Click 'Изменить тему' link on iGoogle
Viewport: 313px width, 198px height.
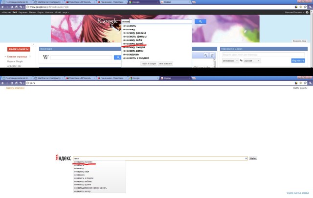(x=299, y=41)
